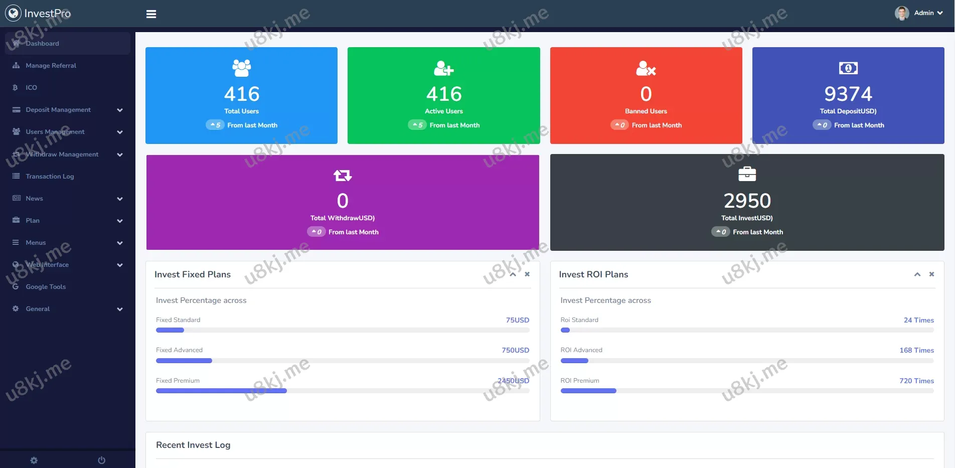Click the Total Deposit money icon
The image size is (955, 468).
pyautogui.click(x=848, y=68)
